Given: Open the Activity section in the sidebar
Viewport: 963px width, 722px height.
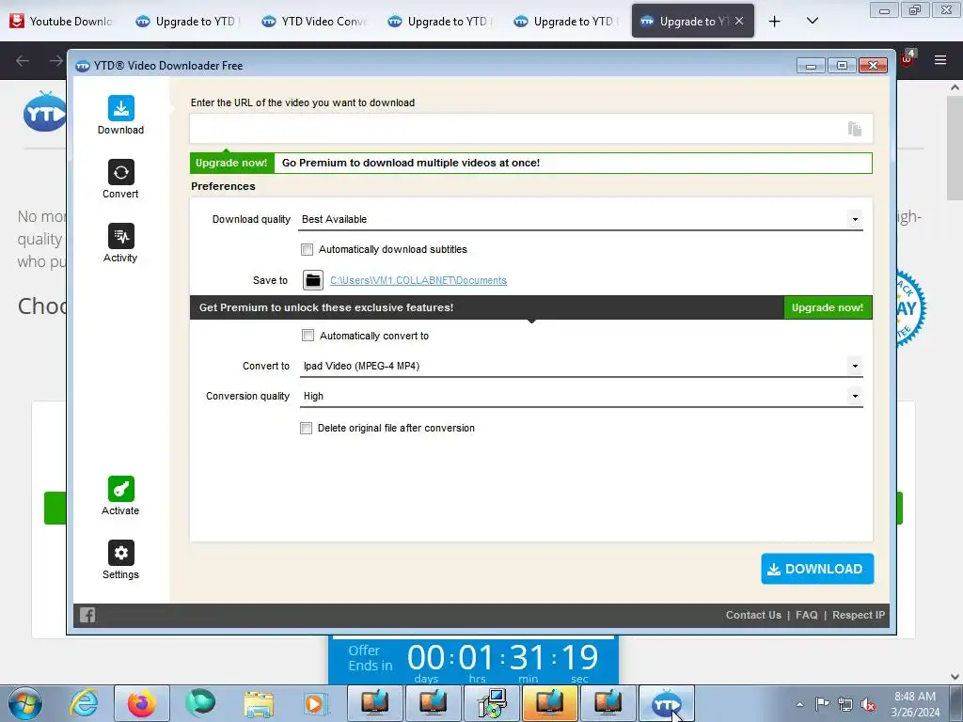Looking at the screenshot, I should [x=121, y=243].
